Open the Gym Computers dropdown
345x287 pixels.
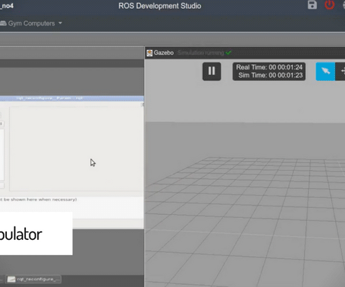pyautogui.click(x=31, y=24)
